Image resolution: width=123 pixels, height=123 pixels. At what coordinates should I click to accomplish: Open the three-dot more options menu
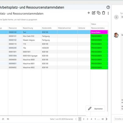pyautogui.click(x=108, y=13)
